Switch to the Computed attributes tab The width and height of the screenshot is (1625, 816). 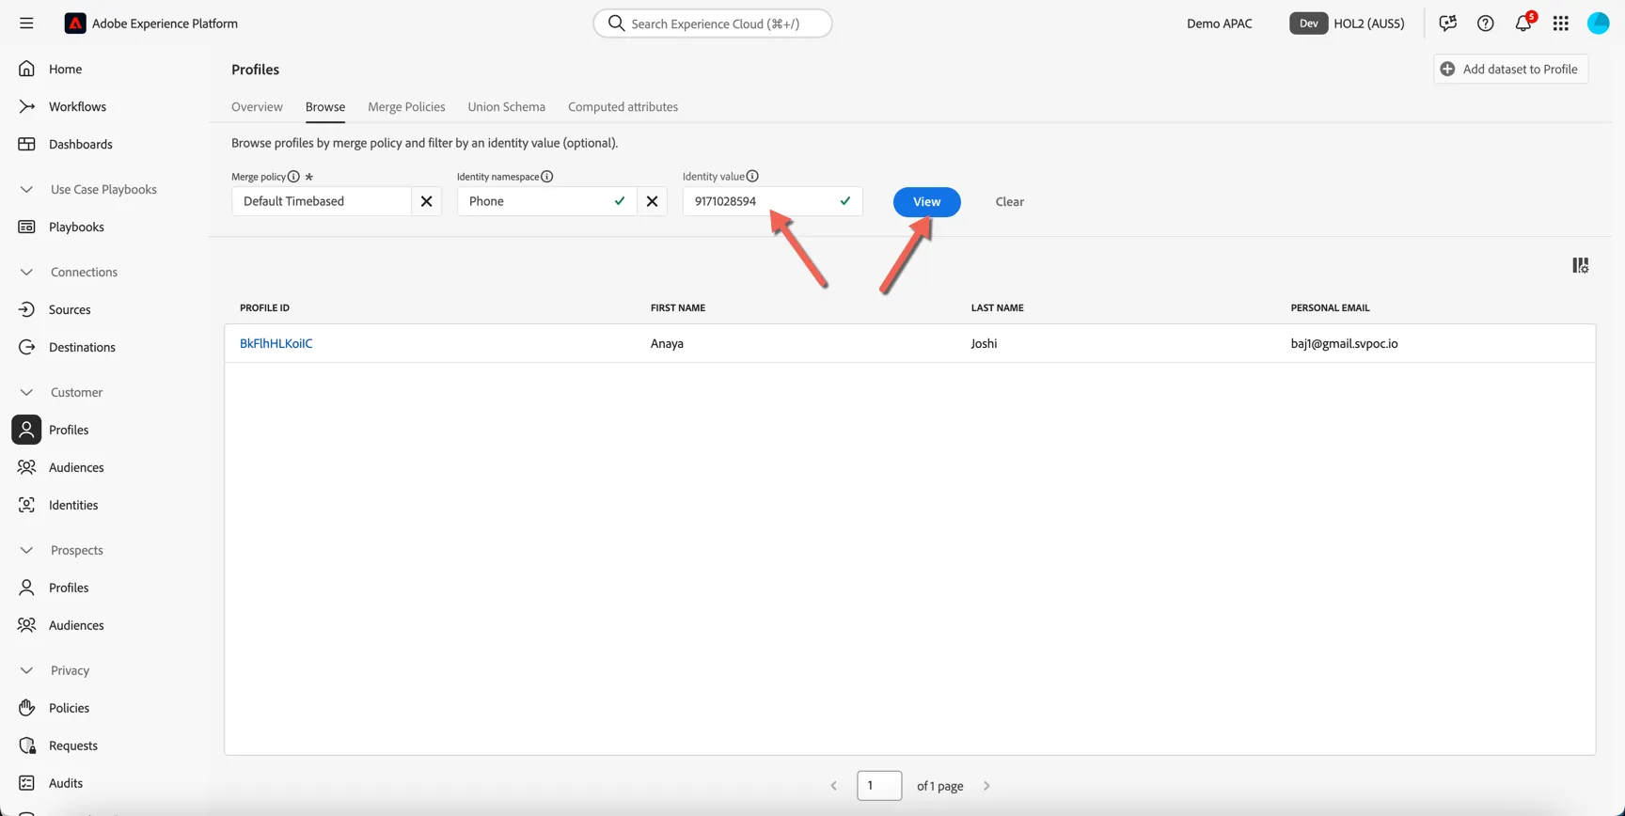click(x=623, y=106)
